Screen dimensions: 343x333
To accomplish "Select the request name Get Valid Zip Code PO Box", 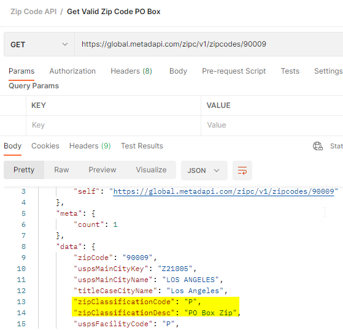I will point(114,12).
